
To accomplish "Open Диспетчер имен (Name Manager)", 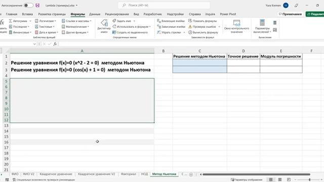I will click(x=104, y=26).
